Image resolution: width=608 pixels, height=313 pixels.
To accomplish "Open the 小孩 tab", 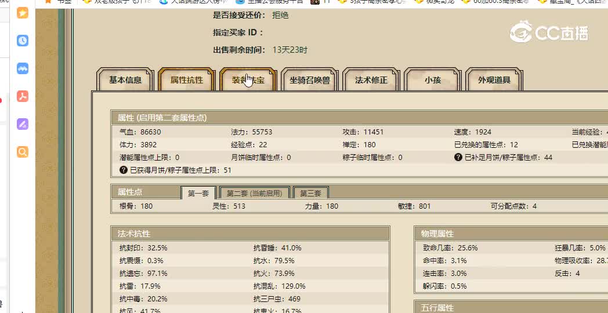I will [432, 80].
